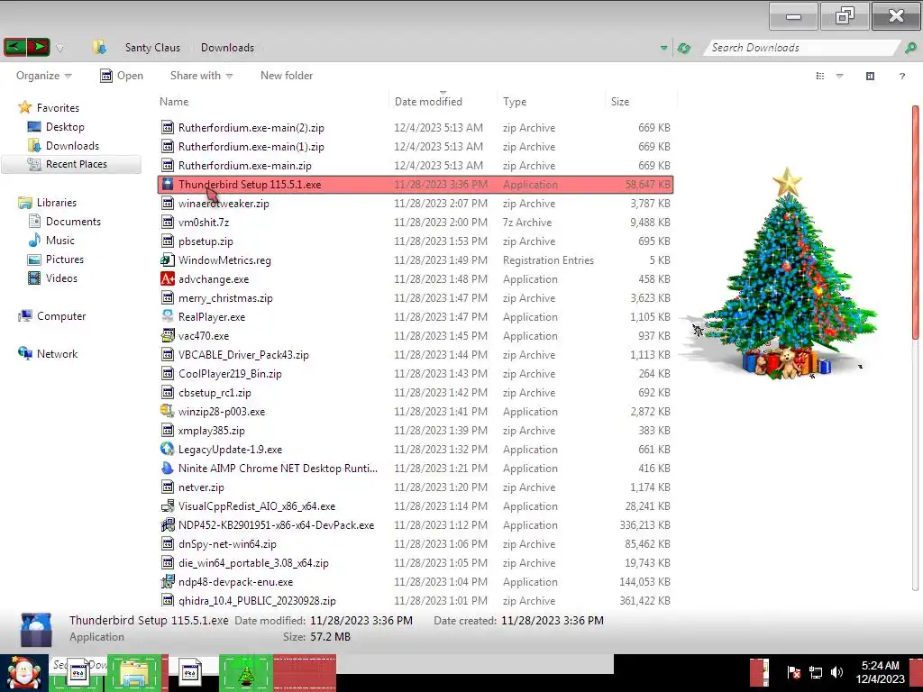The height and width of the screenshot is (692, 923).
Task: Sort by Type column header
Action: tap(515, 102)
